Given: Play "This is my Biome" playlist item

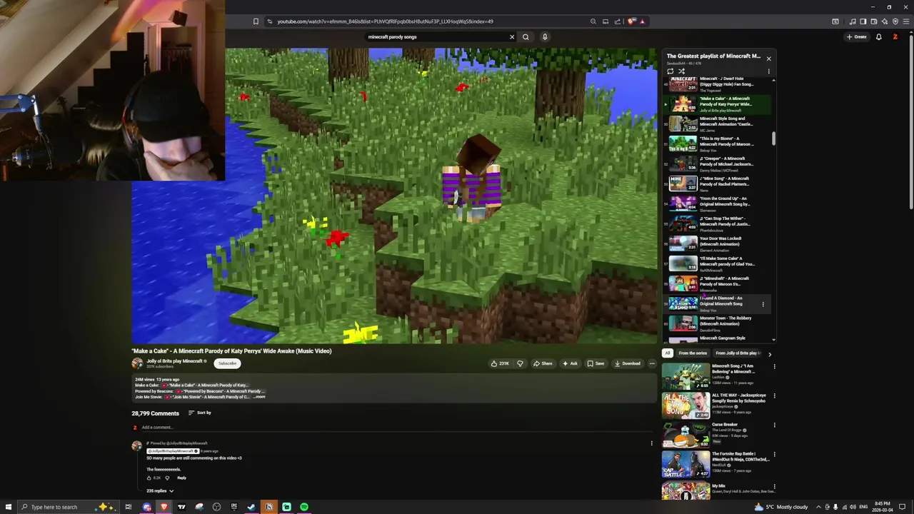Looking at the screenshot, I should [x=718, y=143].
